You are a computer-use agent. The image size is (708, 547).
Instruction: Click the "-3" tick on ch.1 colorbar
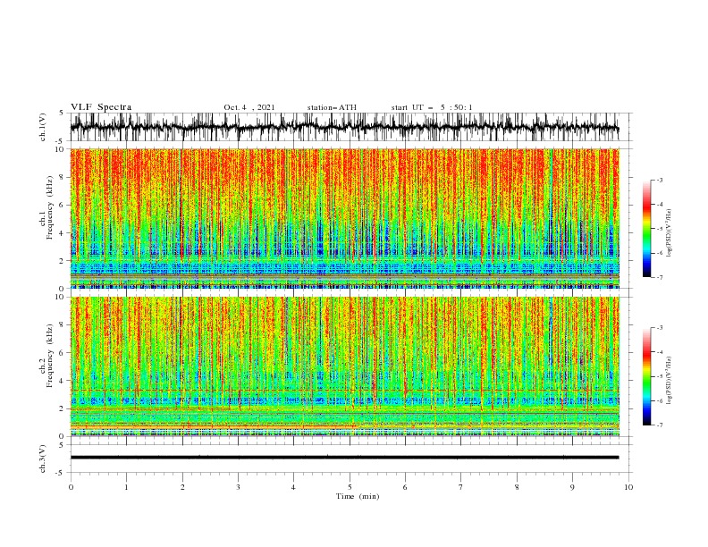pos(659,180)
